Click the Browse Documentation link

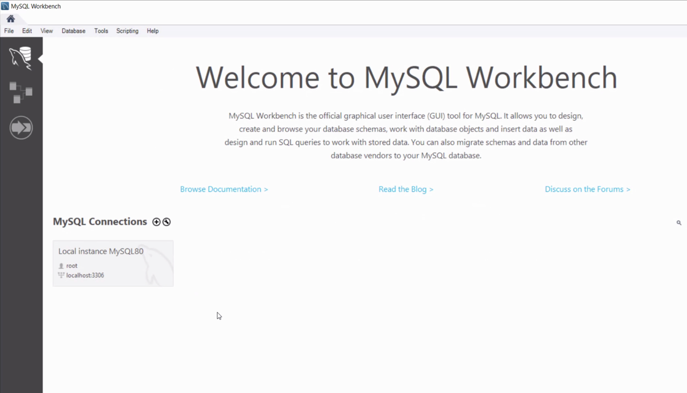click(224, 189)
